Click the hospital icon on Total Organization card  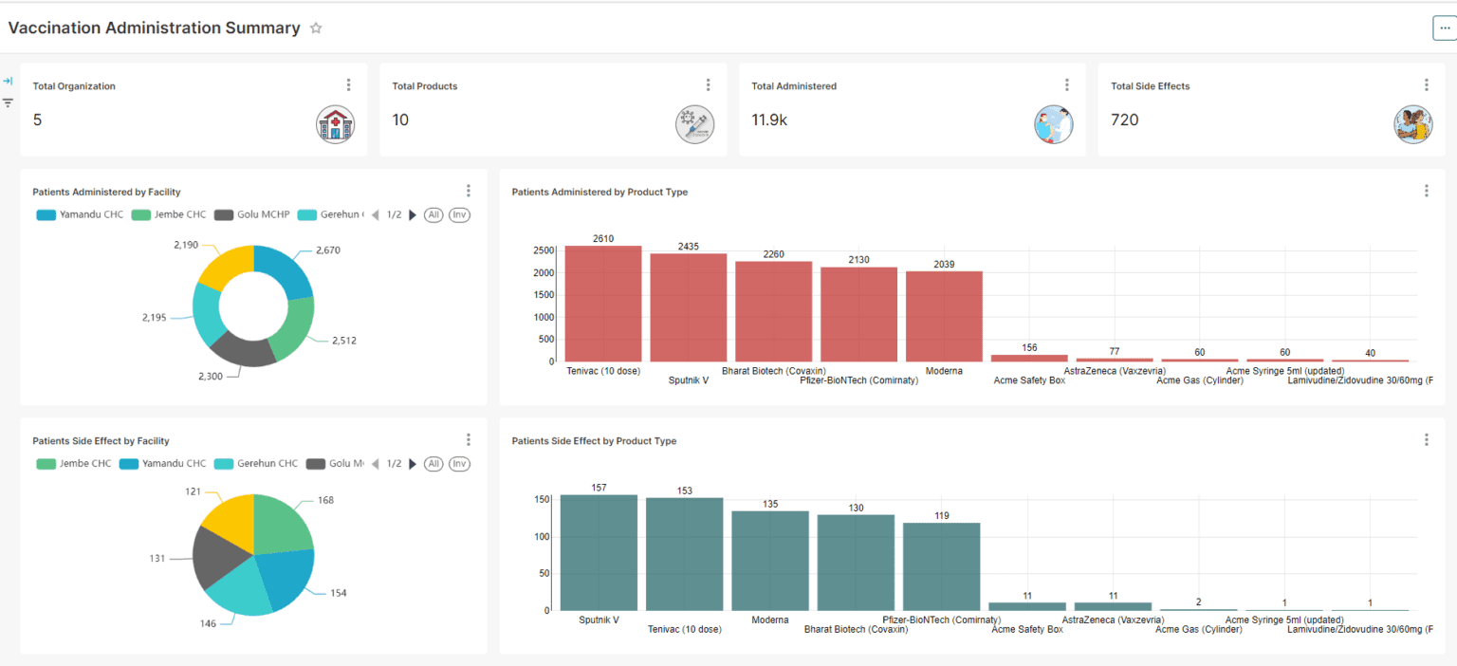[336, 123]
